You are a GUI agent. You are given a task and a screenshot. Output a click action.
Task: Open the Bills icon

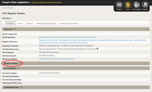pyautogui.click(x=128, y=5)
